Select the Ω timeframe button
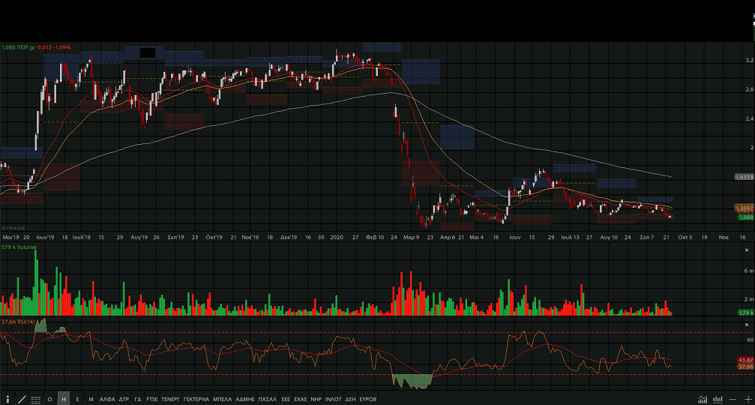The height and width of the screenshot is (405, 755). (x=49, y=399)
